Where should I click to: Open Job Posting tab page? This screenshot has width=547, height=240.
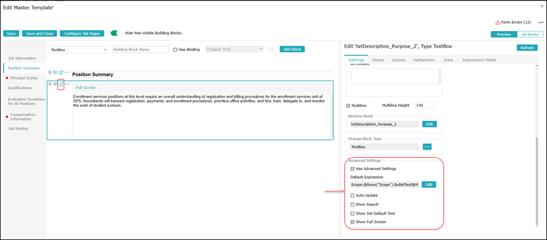pos(18,128)
